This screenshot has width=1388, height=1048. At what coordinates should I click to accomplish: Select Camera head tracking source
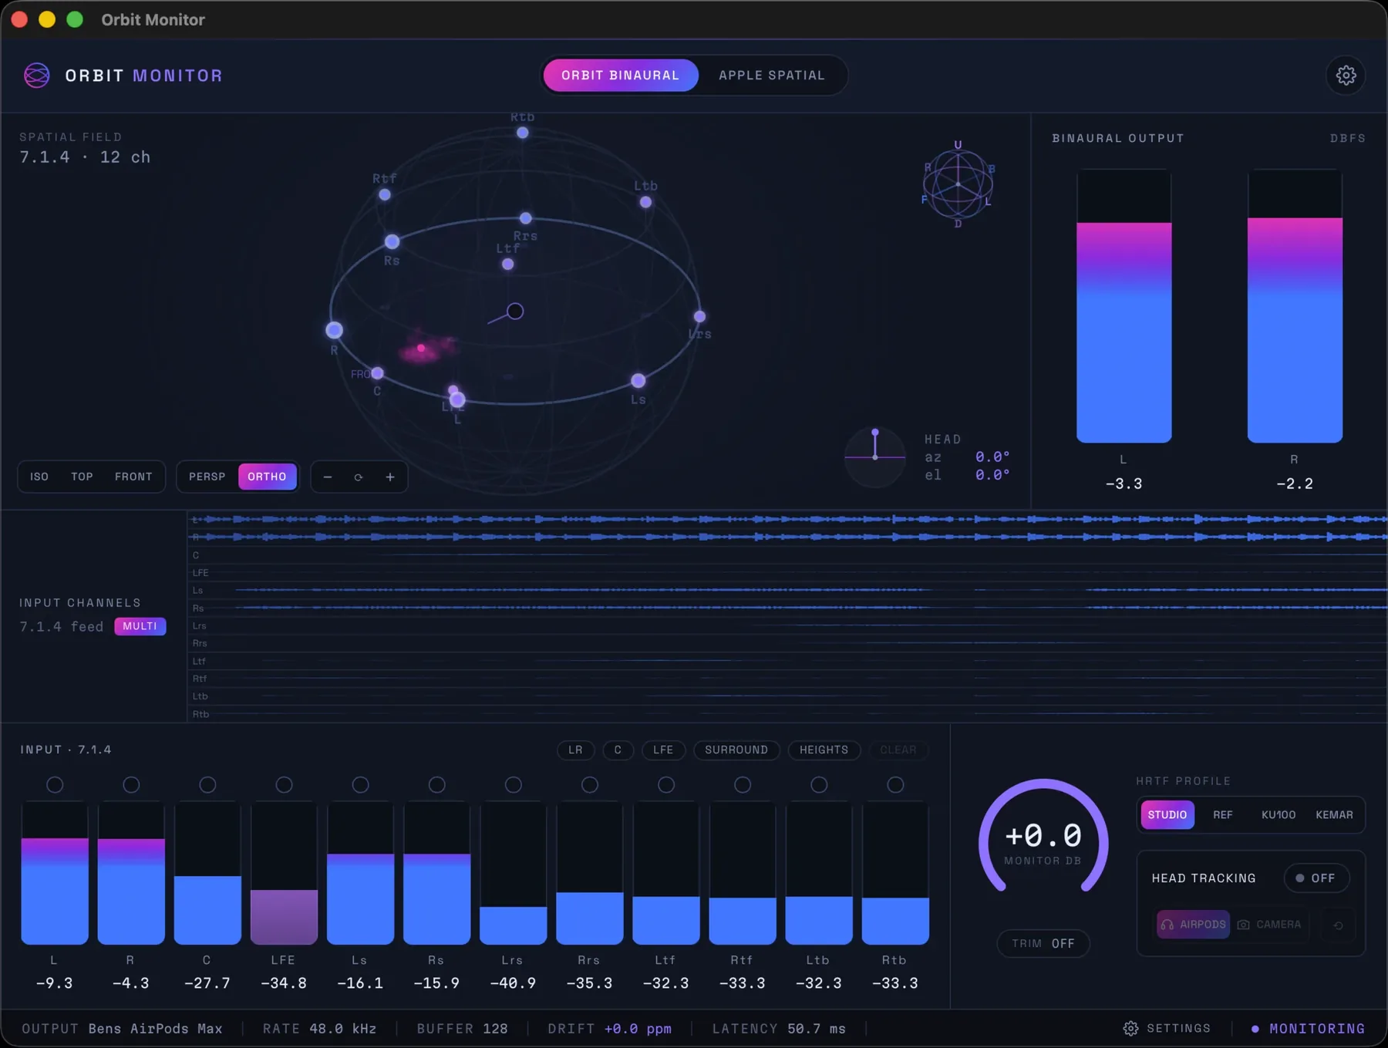point(1269,924)
